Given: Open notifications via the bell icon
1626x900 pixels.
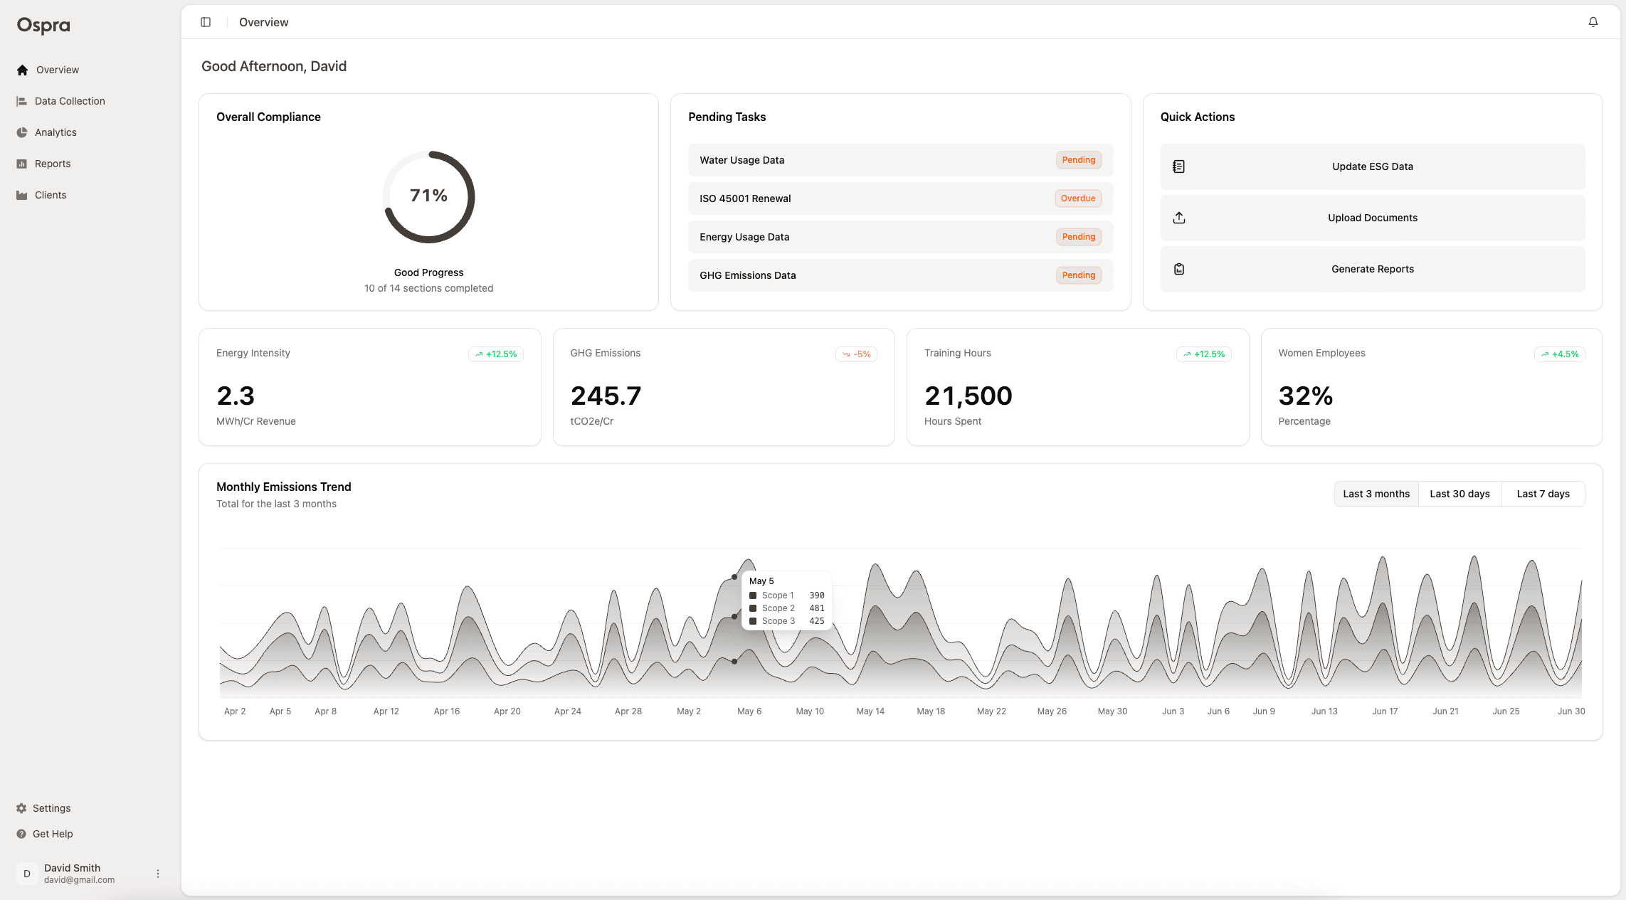Looking at the screenshot, I should click(x=1593, y=22).
